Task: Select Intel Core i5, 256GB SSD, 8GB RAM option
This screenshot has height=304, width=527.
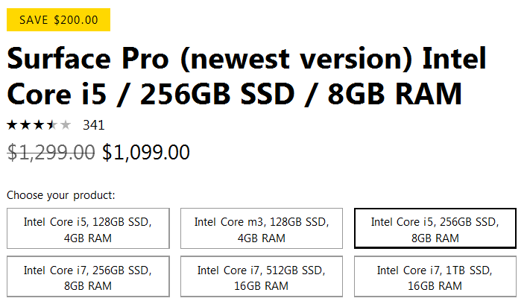Action: coord(435,229)
